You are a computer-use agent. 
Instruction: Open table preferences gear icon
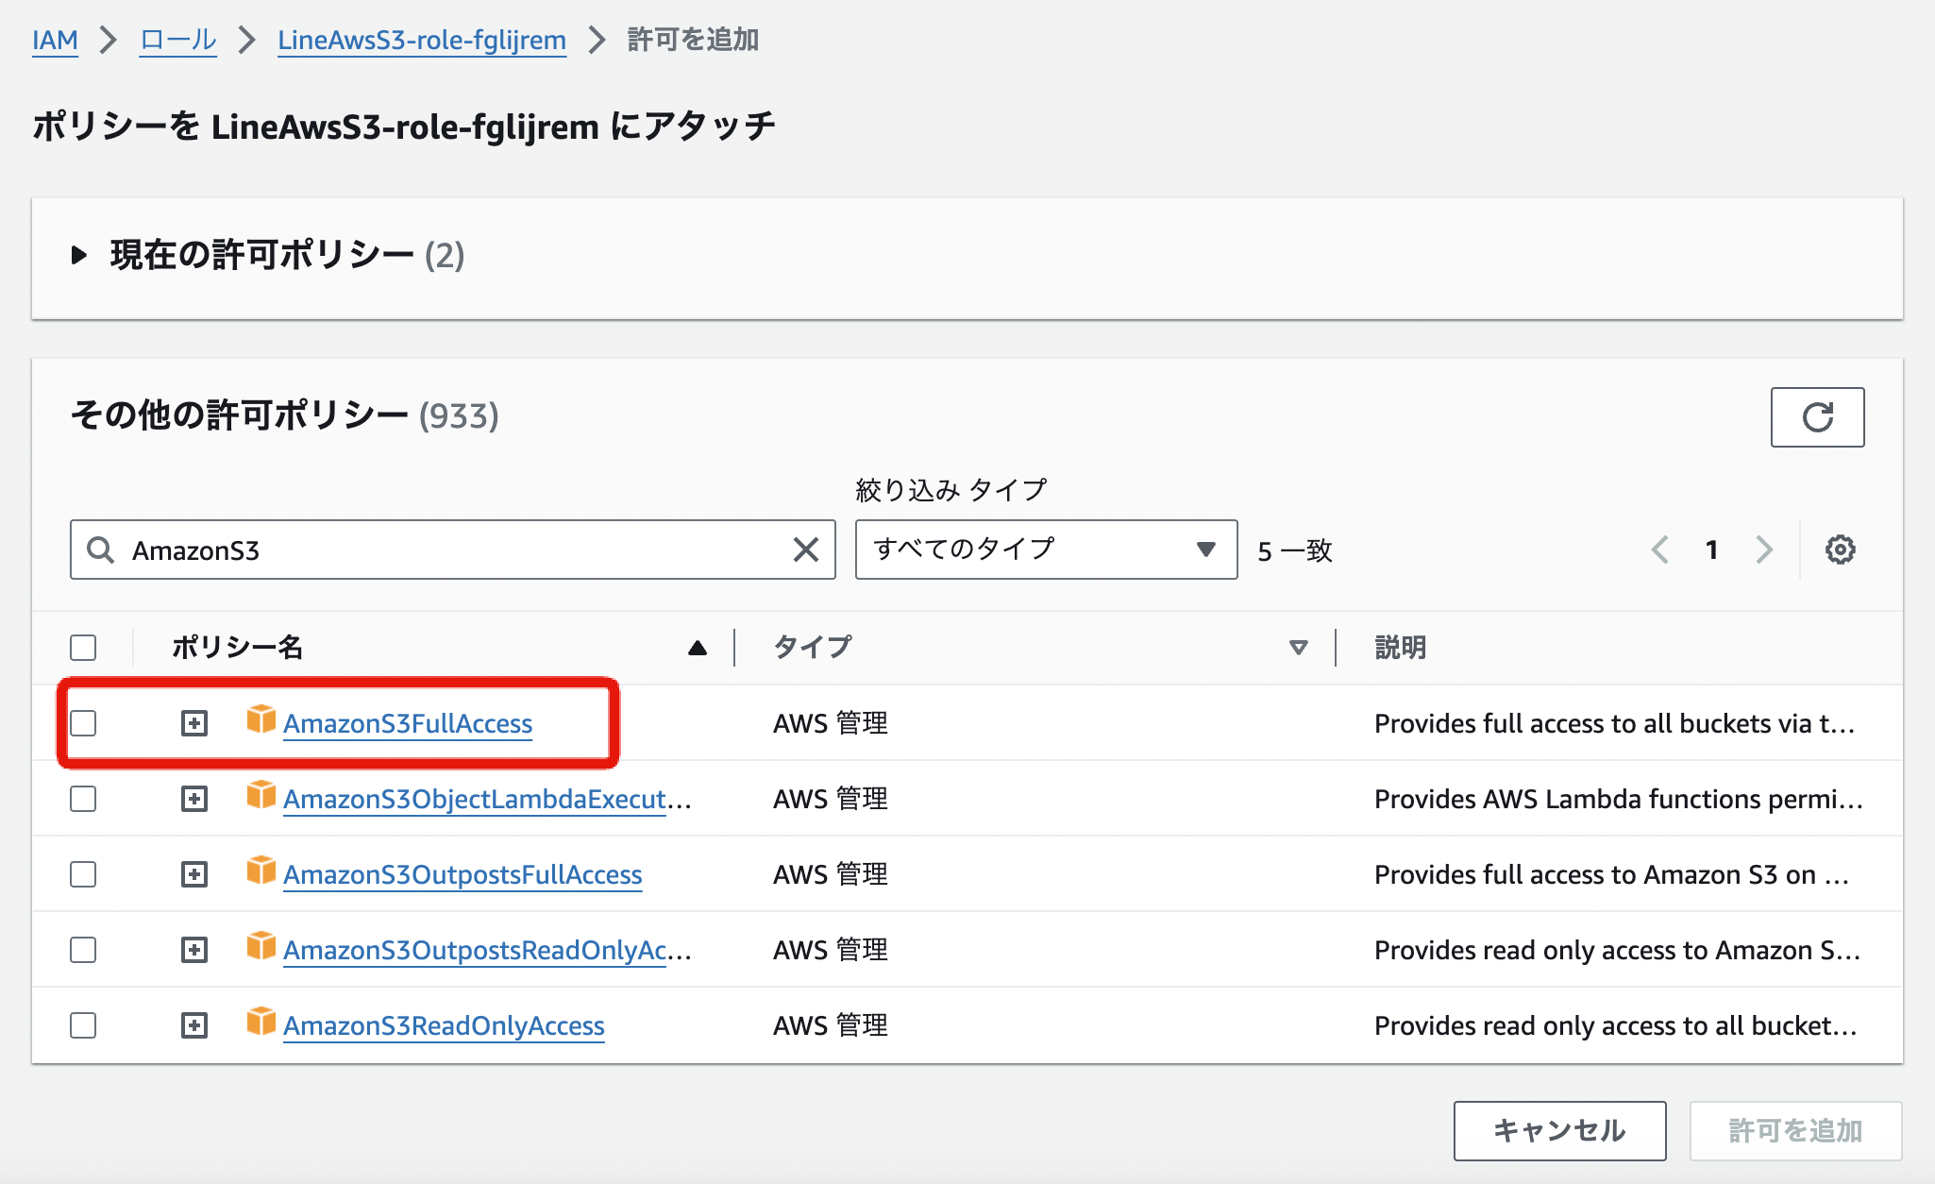(x=1839, y=550)
